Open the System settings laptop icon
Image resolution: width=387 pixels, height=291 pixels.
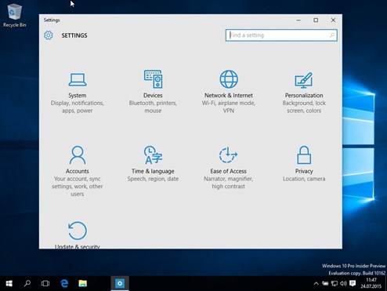pyautogui.click(x=78, y=80)
